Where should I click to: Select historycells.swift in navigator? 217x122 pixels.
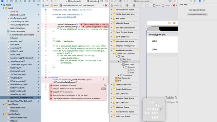coord(18,91)
